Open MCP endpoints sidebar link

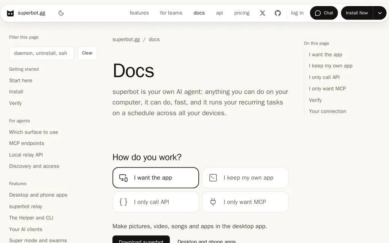point(27,143)
